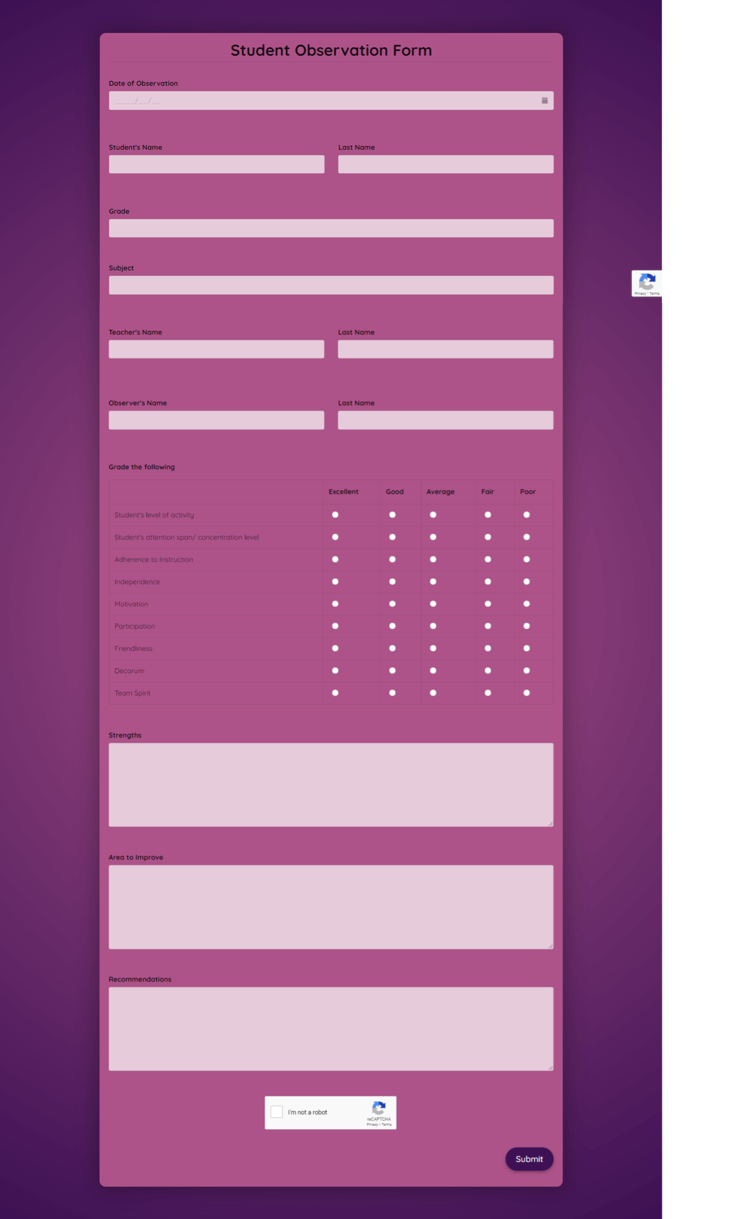Select Good for Participation
Screen dimensions: 742x1219
pyautogui.click(x=392, y=626)
